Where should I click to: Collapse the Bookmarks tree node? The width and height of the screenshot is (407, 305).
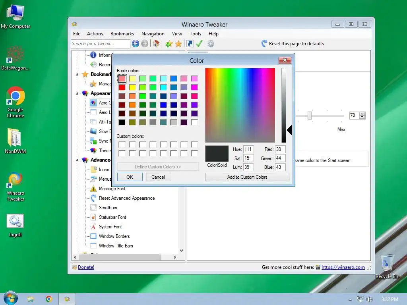77,74
